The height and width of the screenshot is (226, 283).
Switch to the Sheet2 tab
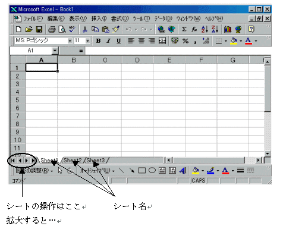(73, 160)
